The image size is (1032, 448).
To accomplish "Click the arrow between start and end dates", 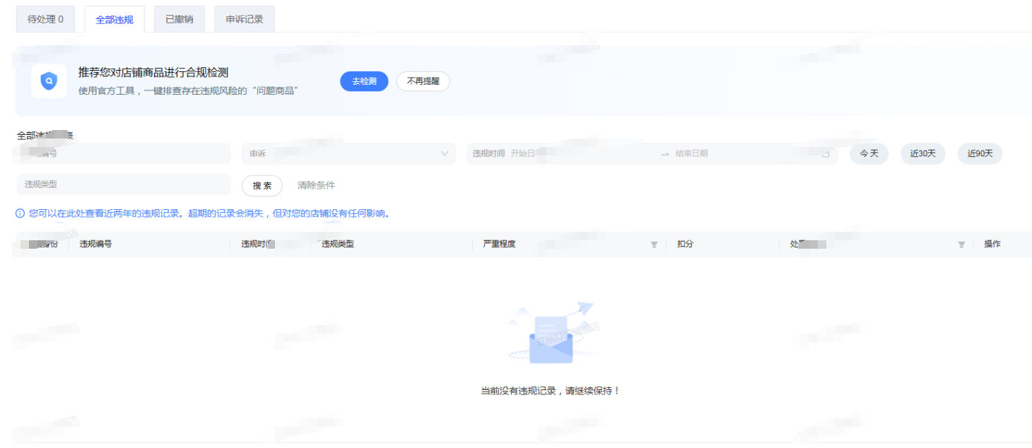I will [x=664, y=154].
